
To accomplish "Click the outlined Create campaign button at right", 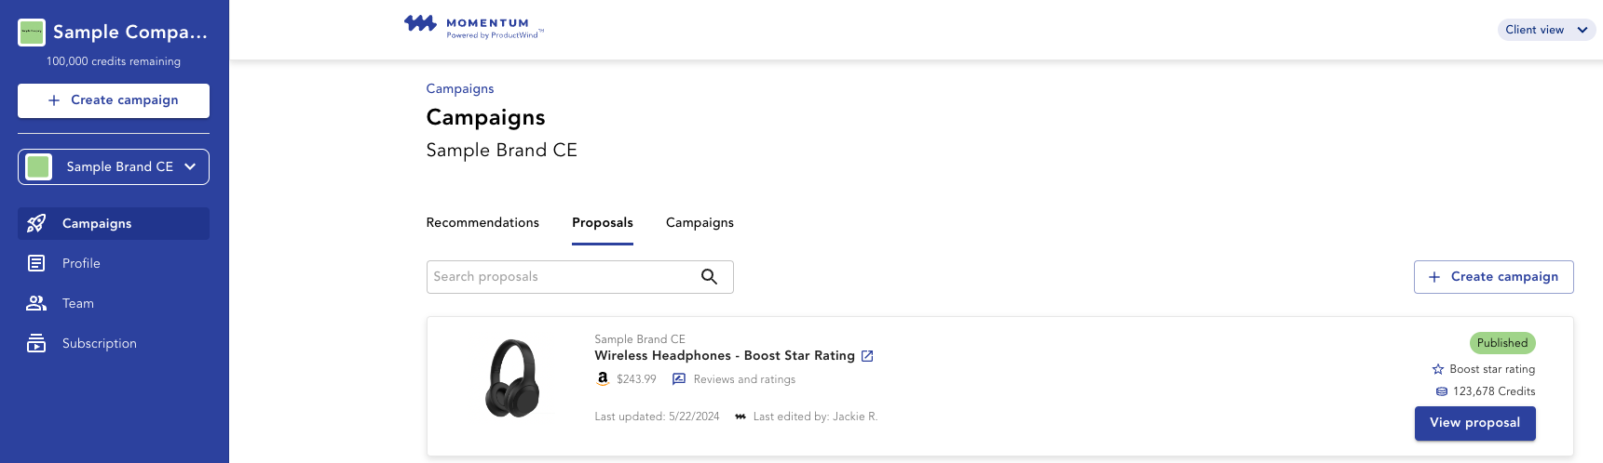I will pos(1493,277).
